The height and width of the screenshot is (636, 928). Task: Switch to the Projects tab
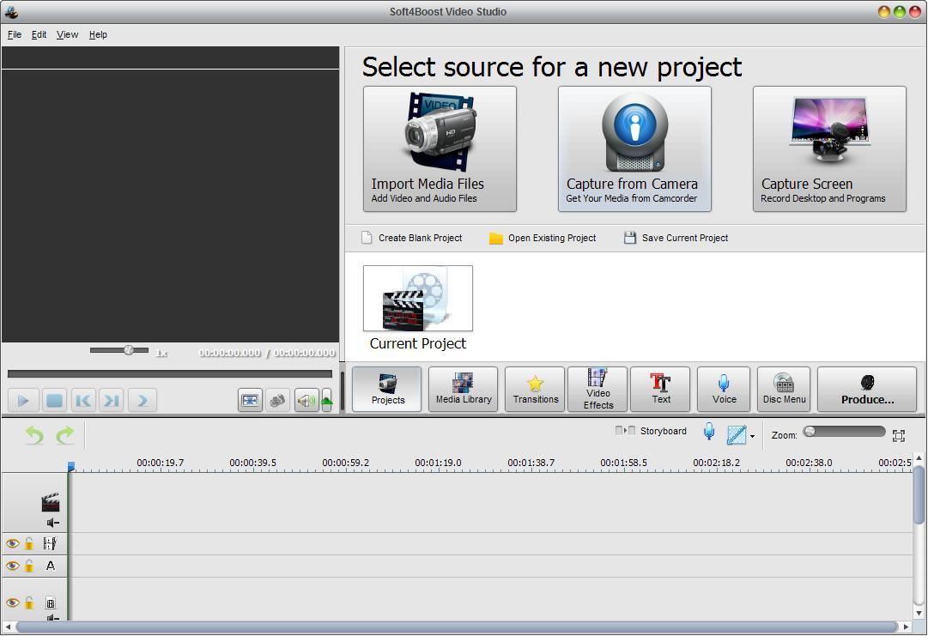(x=387, y=389)
